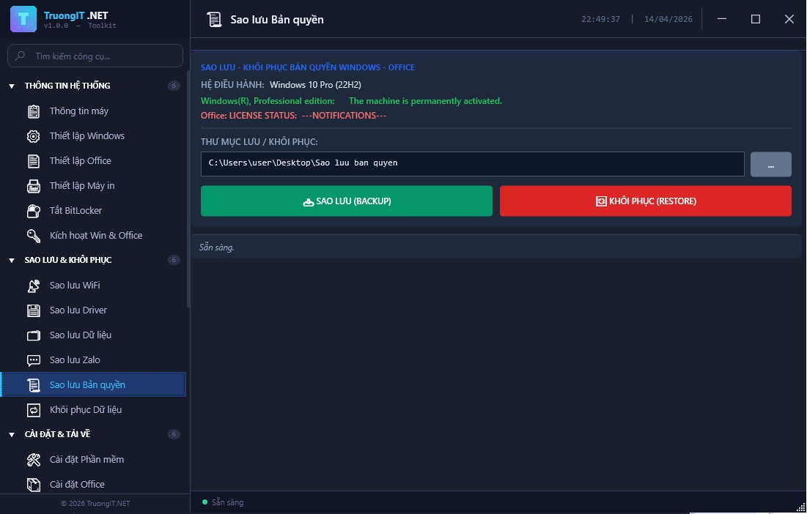The height and width of the screenshot is (514, 807).
Task: Collapse the SAO LƯU & KHÔI PHỤC section
Action: tap(12, 261)
